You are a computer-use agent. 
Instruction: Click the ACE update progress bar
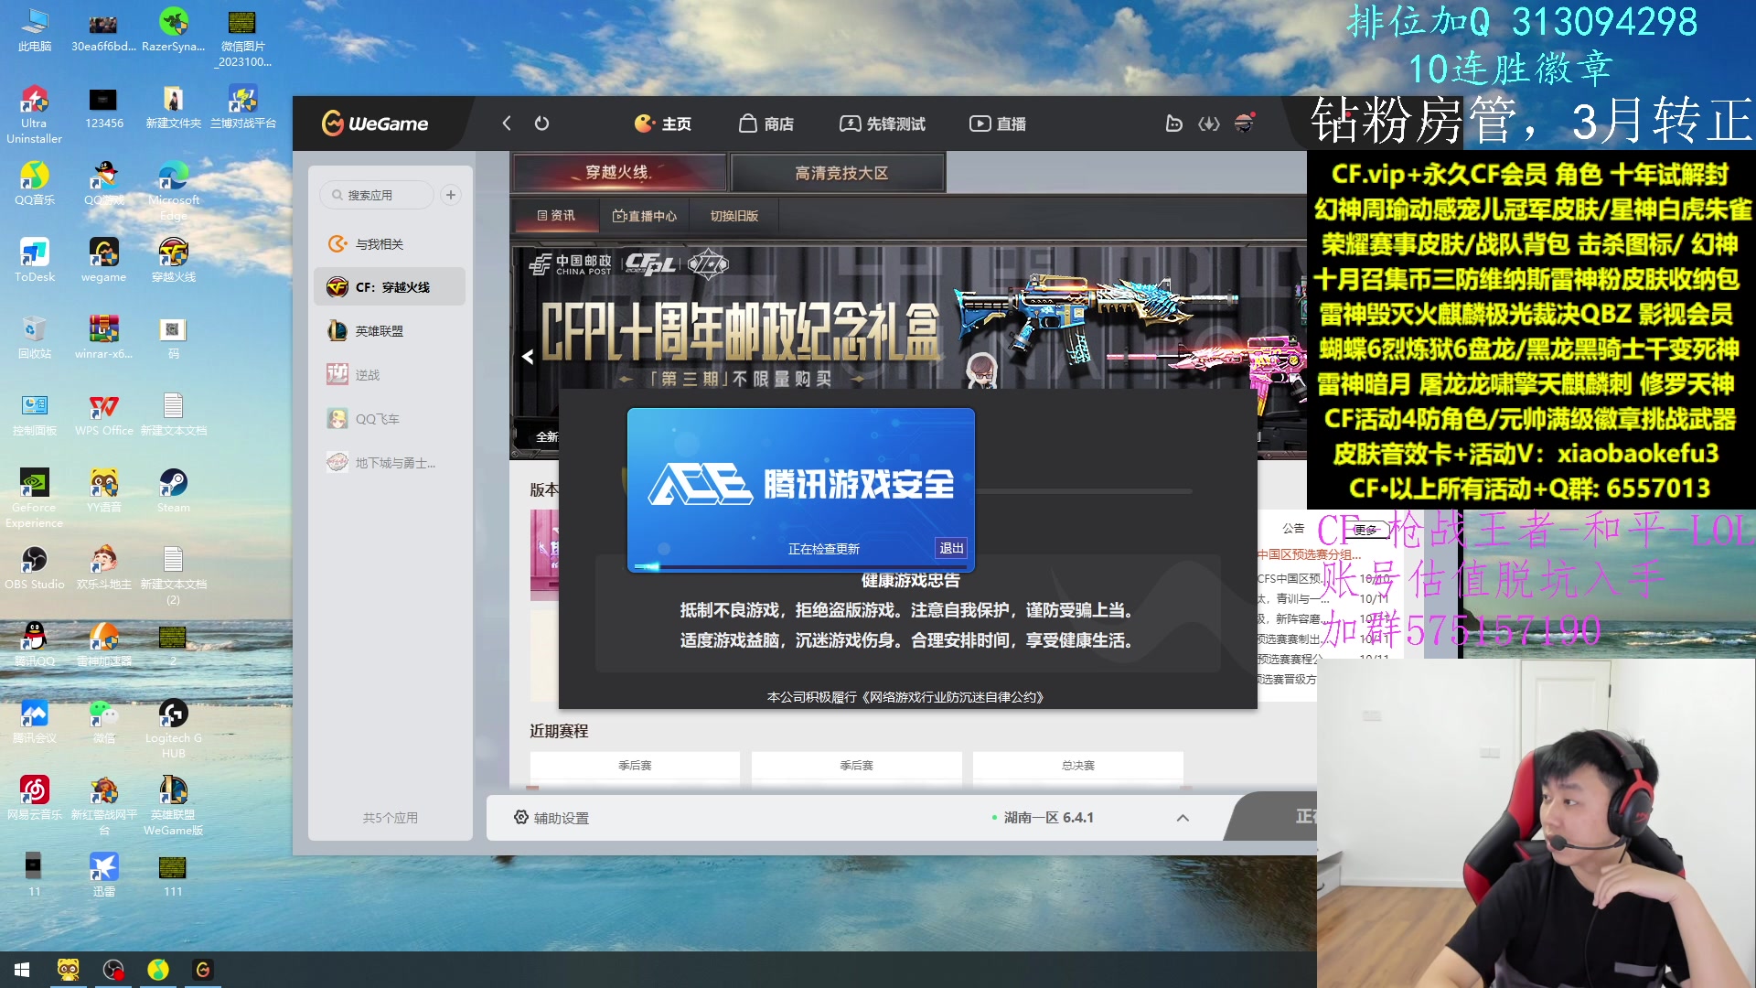pos(800,567)
